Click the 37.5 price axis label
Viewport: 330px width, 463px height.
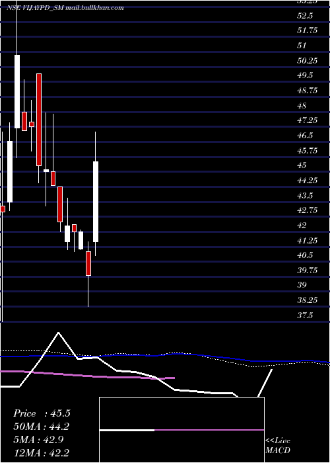(305, 316)
